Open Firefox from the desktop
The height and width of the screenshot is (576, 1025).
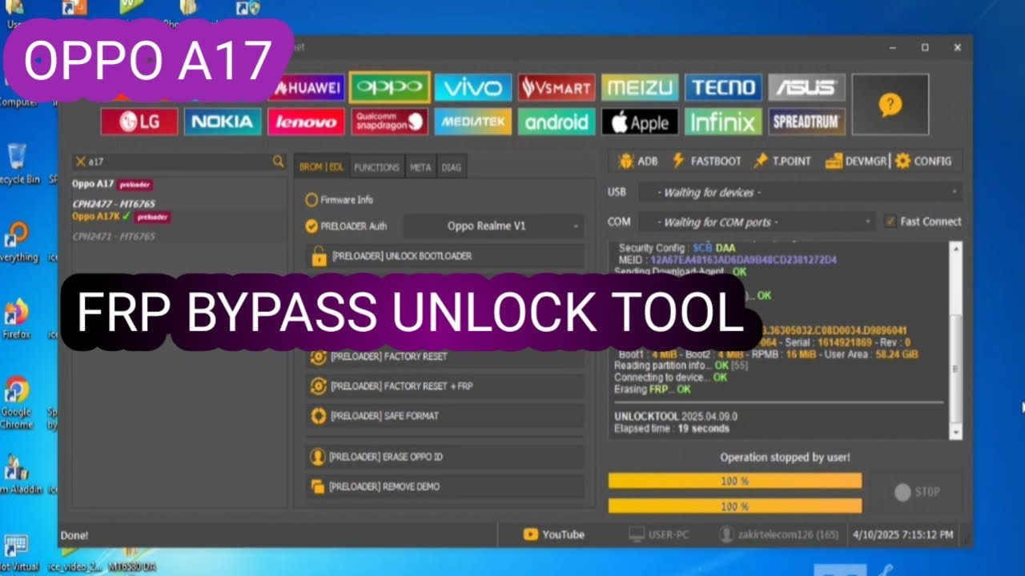(16, 318)
